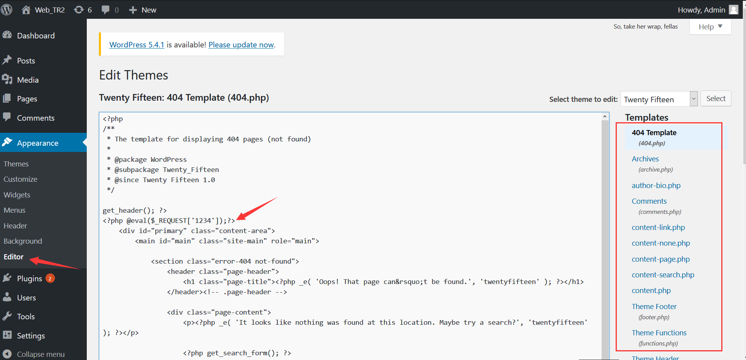
Task: Go to Customize submenu
Action: click(20, 179)
